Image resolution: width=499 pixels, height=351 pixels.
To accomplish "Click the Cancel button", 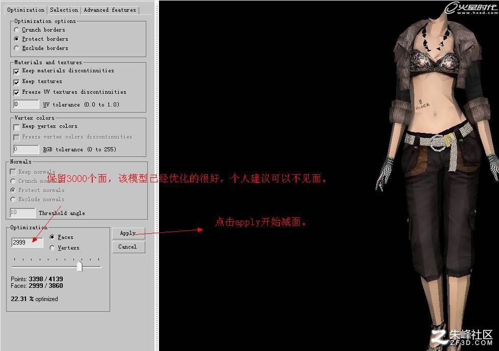I will pos(128,247).
